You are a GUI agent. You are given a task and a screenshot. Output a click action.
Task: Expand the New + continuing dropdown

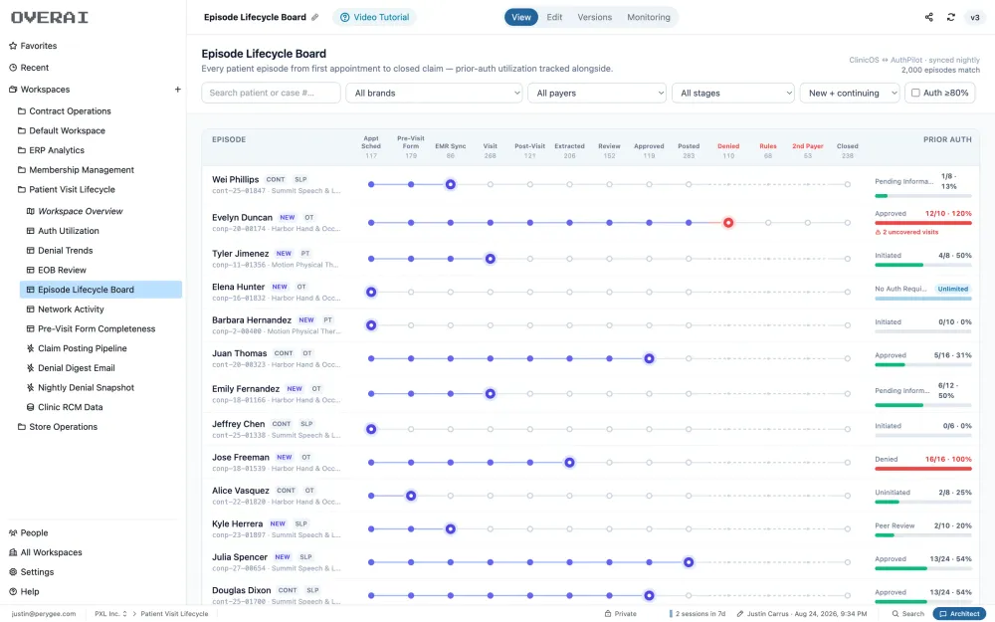coord(850,93)
